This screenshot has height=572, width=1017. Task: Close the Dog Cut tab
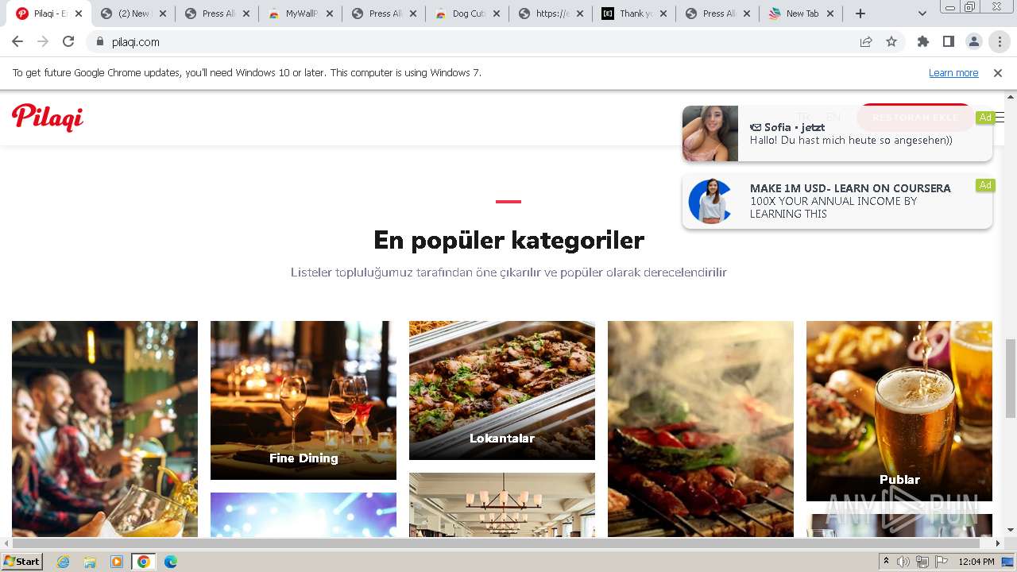(x=497, y=14)
